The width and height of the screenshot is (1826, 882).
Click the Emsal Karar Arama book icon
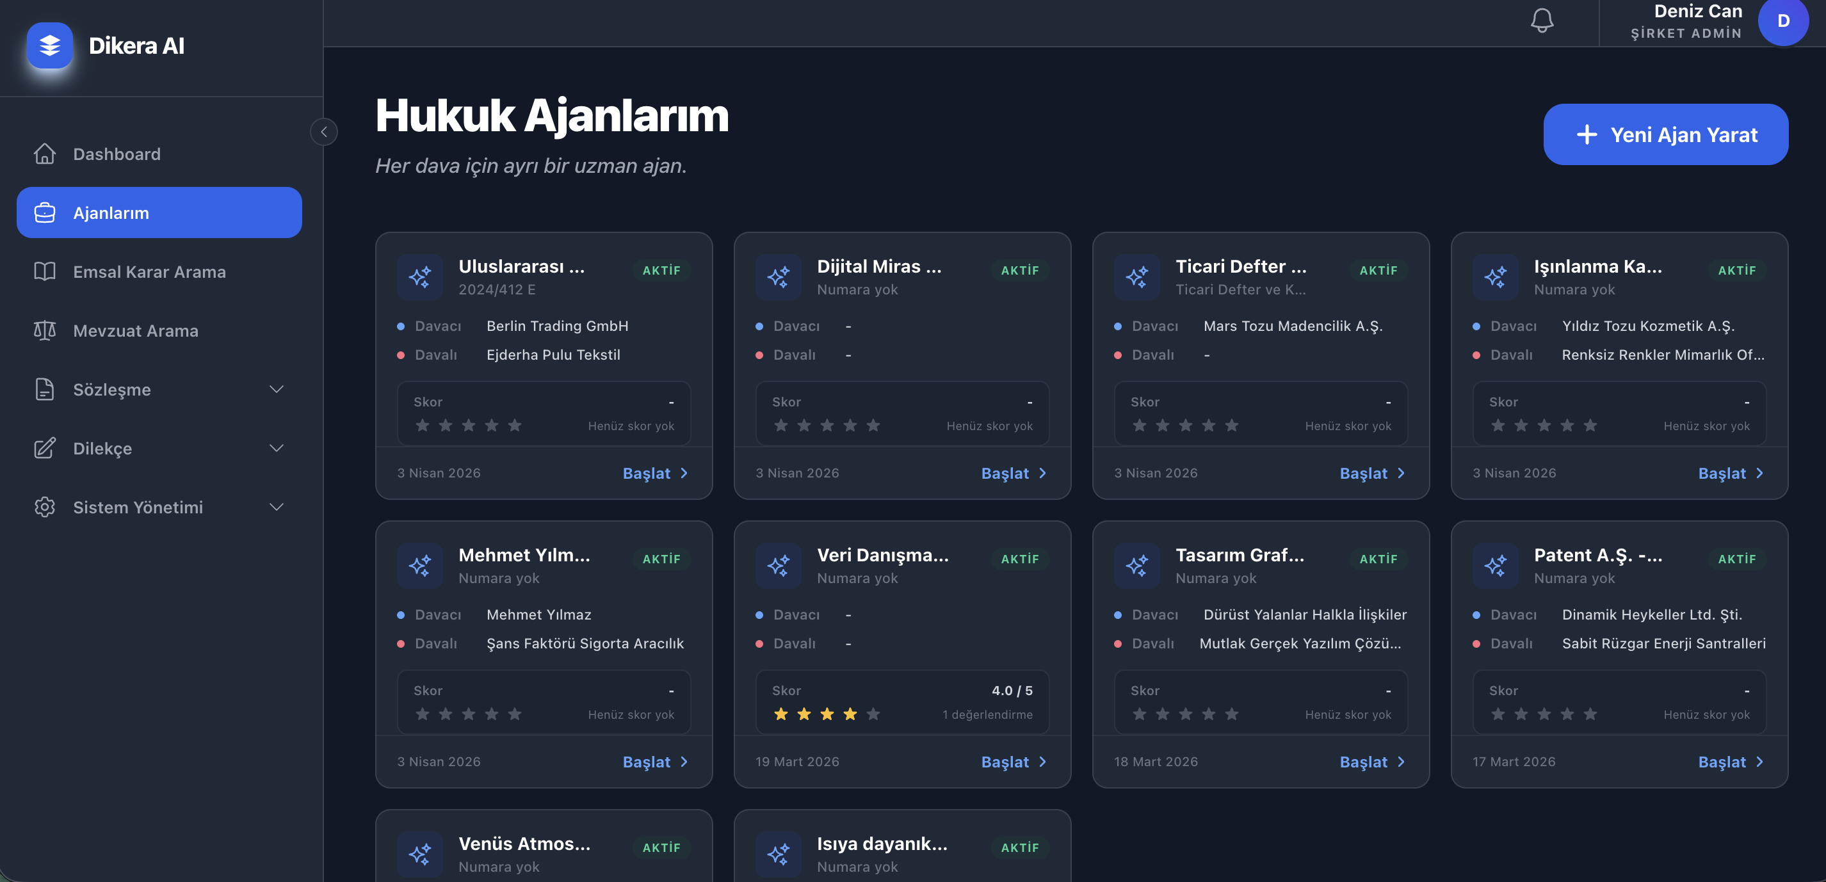pos(45,272)
